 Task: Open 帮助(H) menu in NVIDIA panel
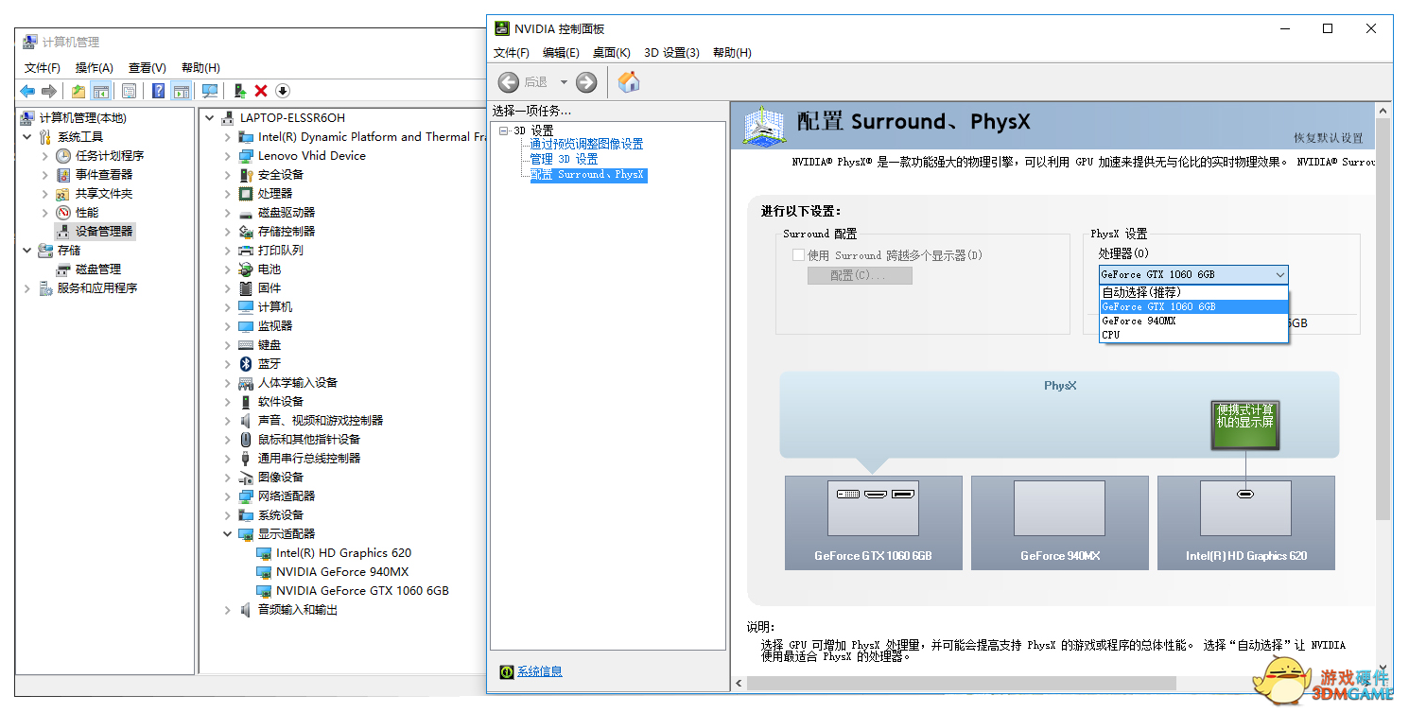732,53
